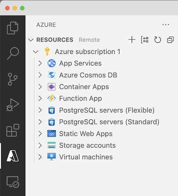Click the PostgreSQL servers (Flexible) icon
The image size is (178, 196).
pyautogui.click(x=52, y=110)
